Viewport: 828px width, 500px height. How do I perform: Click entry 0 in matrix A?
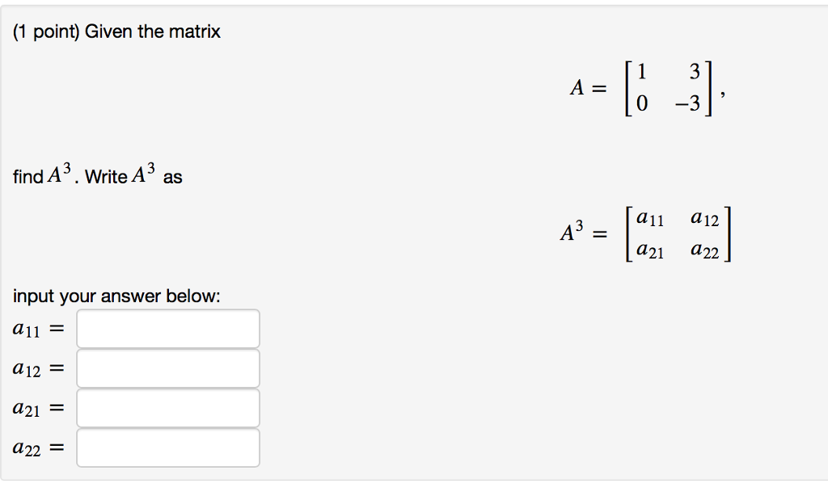(x=642, y=106)
